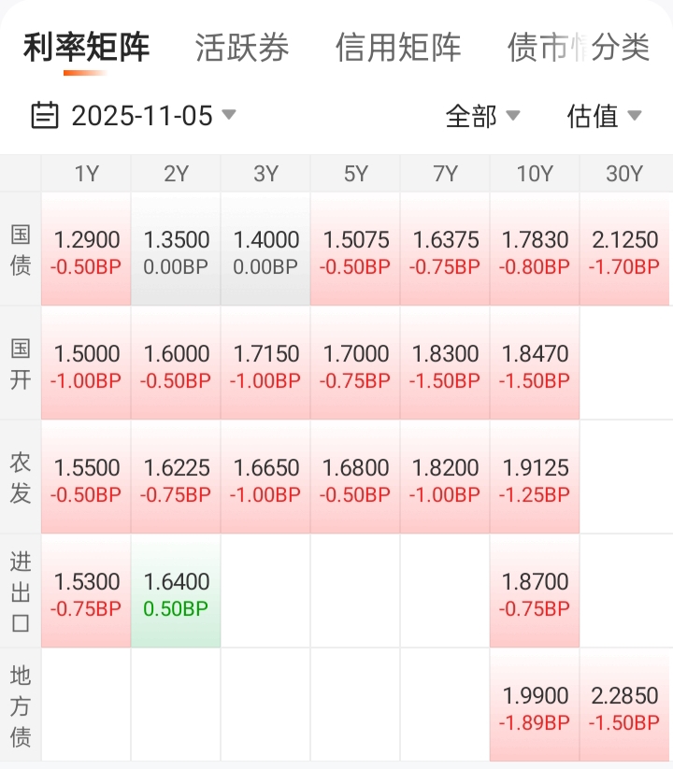Select the 国开 10Y cell 1.8470
Image resolution: width=673 pixels, height=769 pixels.
[535, 364]
